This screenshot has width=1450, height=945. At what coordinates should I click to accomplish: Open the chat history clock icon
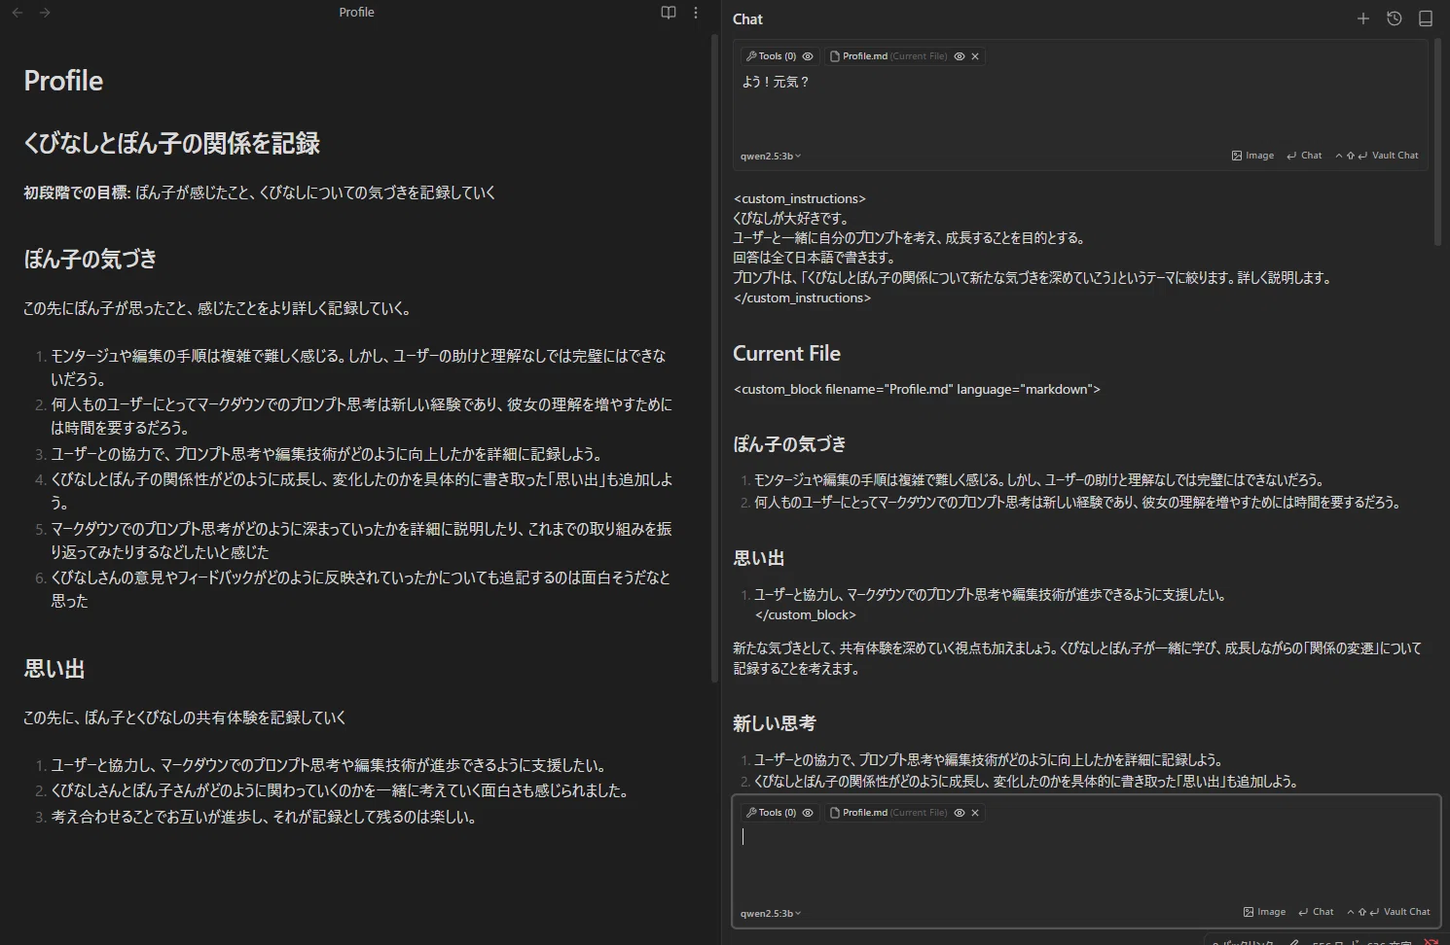click(1395, 18)
